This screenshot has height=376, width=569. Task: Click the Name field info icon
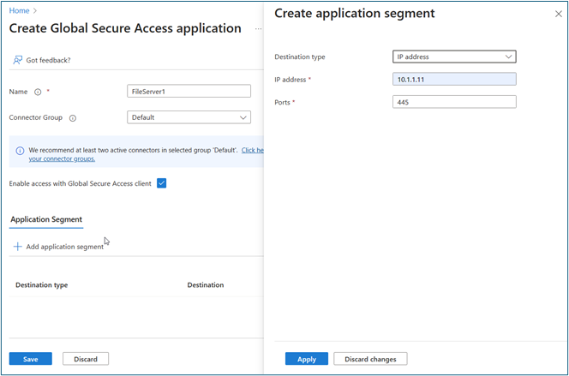click(38, 92)
